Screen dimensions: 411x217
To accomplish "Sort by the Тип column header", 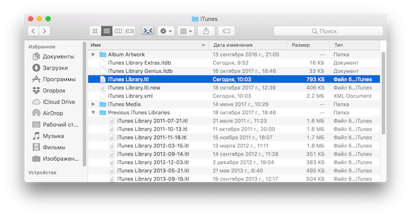I will [354, 45].
